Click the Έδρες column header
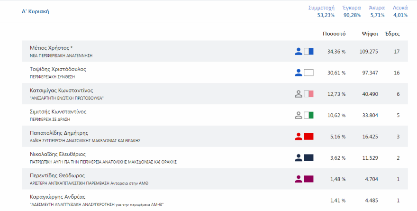Screen dimensions: 417x211 [392, 34]
